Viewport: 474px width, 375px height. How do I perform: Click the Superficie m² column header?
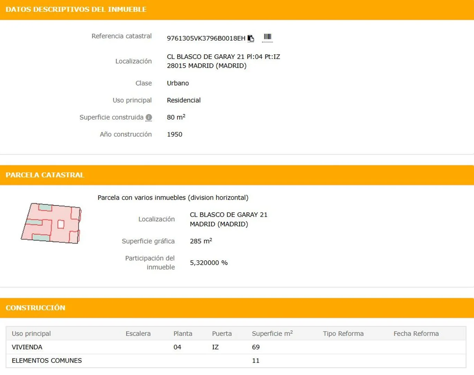(x=272, y=333)
